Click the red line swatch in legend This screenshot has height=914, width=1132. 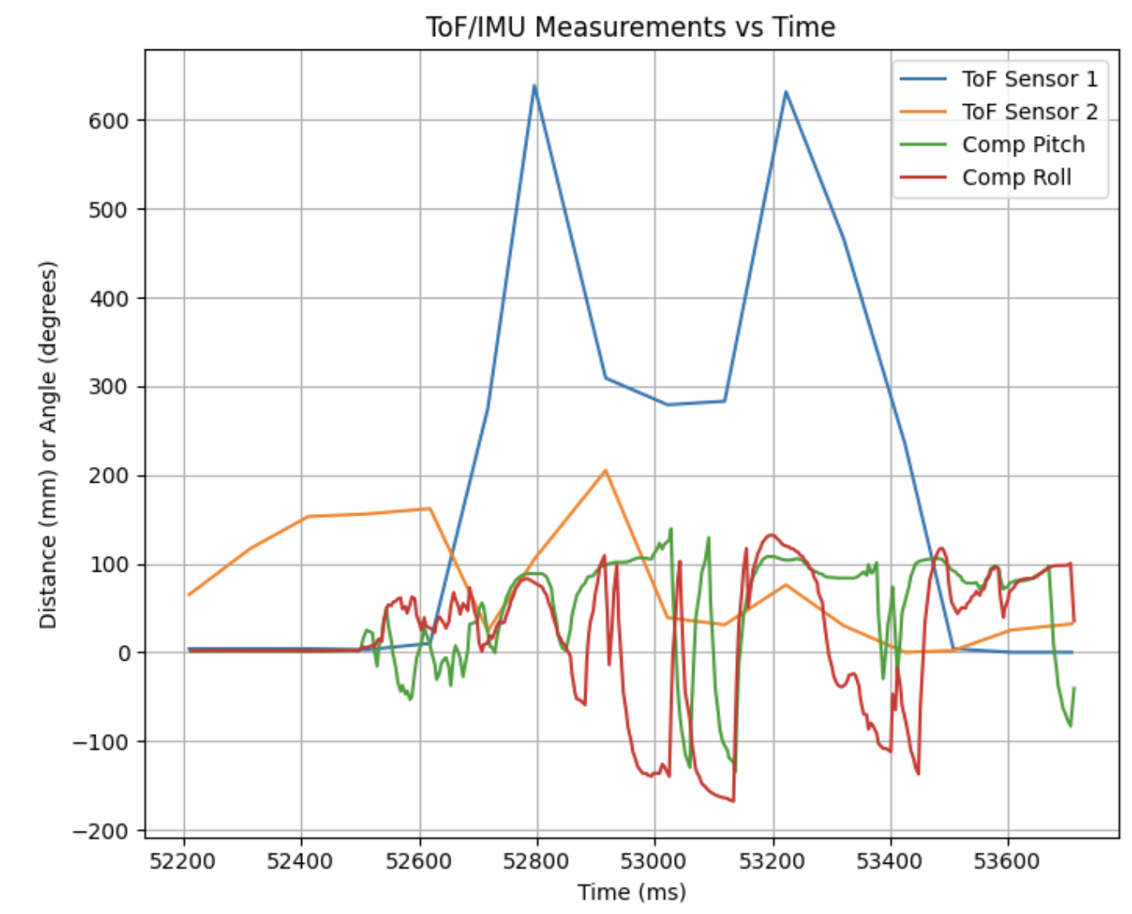pos(923,178)
